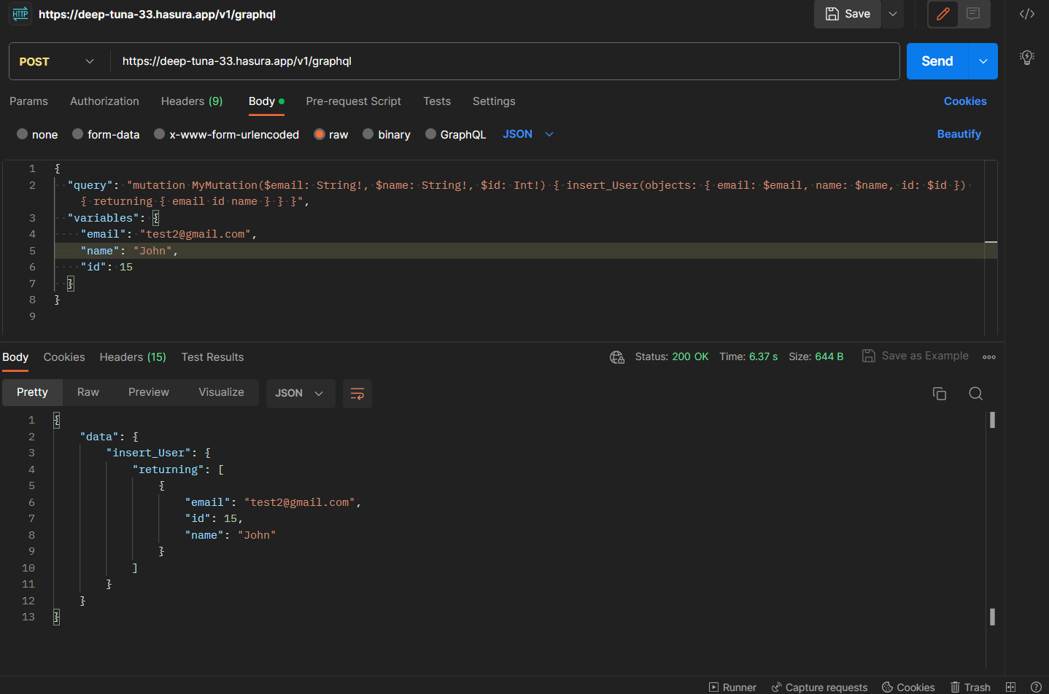Search the response with magnifier icon
This screenshot has height=694, width=1049.
point(975,394)
